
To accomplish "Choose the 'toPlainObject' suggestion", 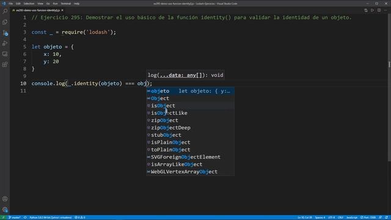I will click(x=190, y=150).
